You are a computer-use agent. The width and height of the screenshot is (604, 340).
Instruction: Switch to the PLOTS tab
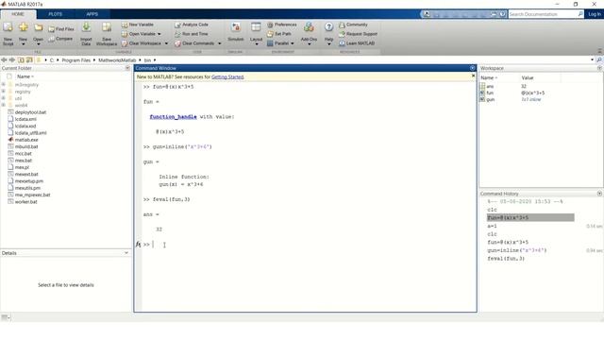click(x=55, y=14)
